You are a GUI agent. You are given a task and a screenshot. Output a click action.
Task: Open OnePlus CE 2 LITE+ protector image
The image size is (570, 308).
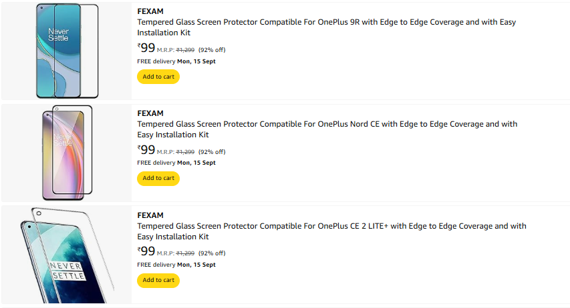coord(67,255)
